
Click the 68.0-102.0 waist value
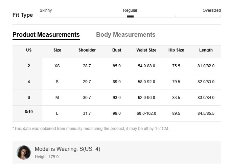(146, 113)
